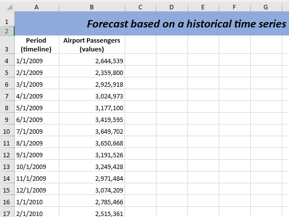The height and width of the screenshot is (217, 289).
Task: Select row 3 header
Action: pos(7,45)
